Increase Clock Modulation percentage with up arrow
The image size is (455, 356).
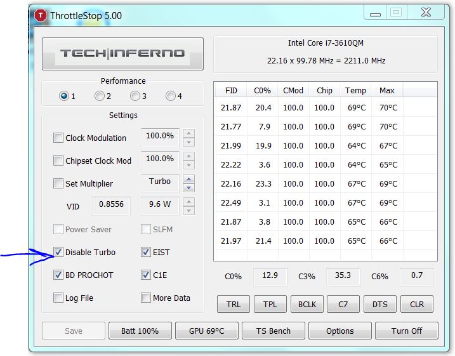pyautogui.click(x=188, y=133)
